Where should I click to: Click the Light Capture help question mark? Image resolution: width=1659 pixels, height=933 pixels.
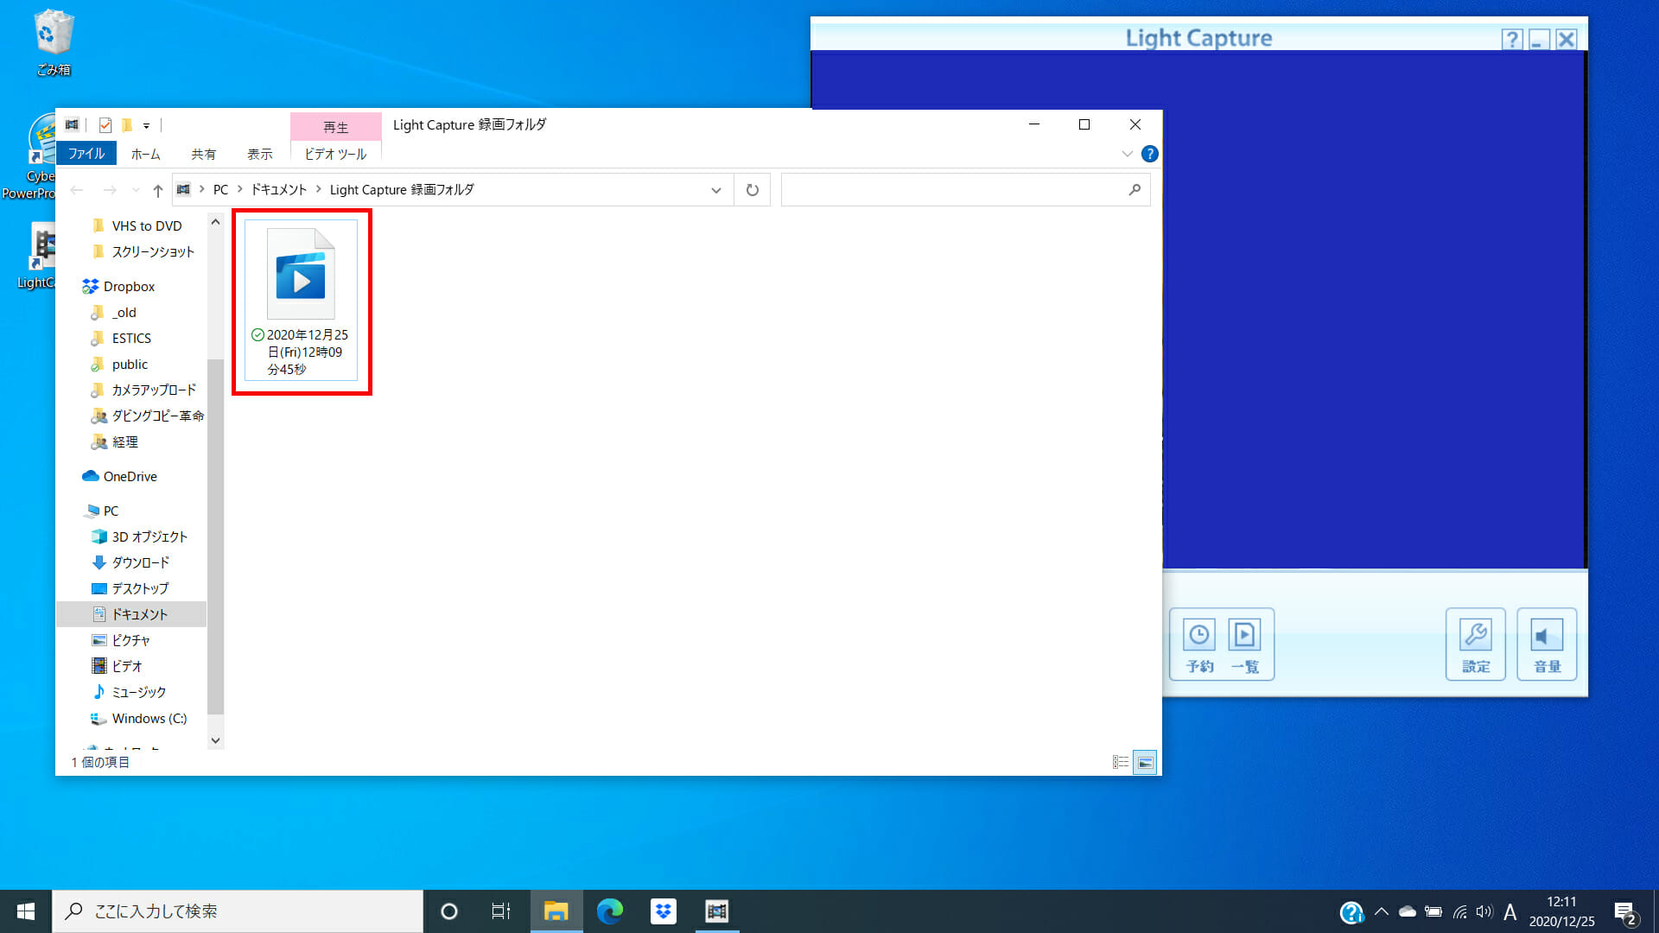click(1511, 39)
